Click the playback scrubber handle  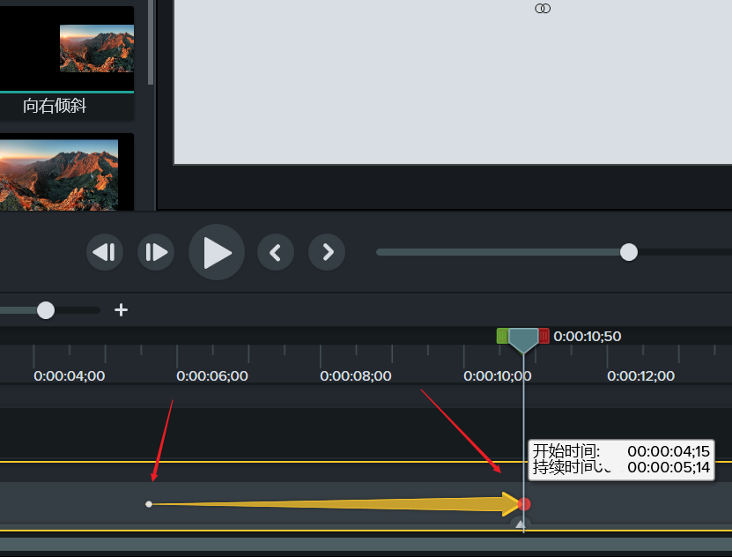click(629, 252)
